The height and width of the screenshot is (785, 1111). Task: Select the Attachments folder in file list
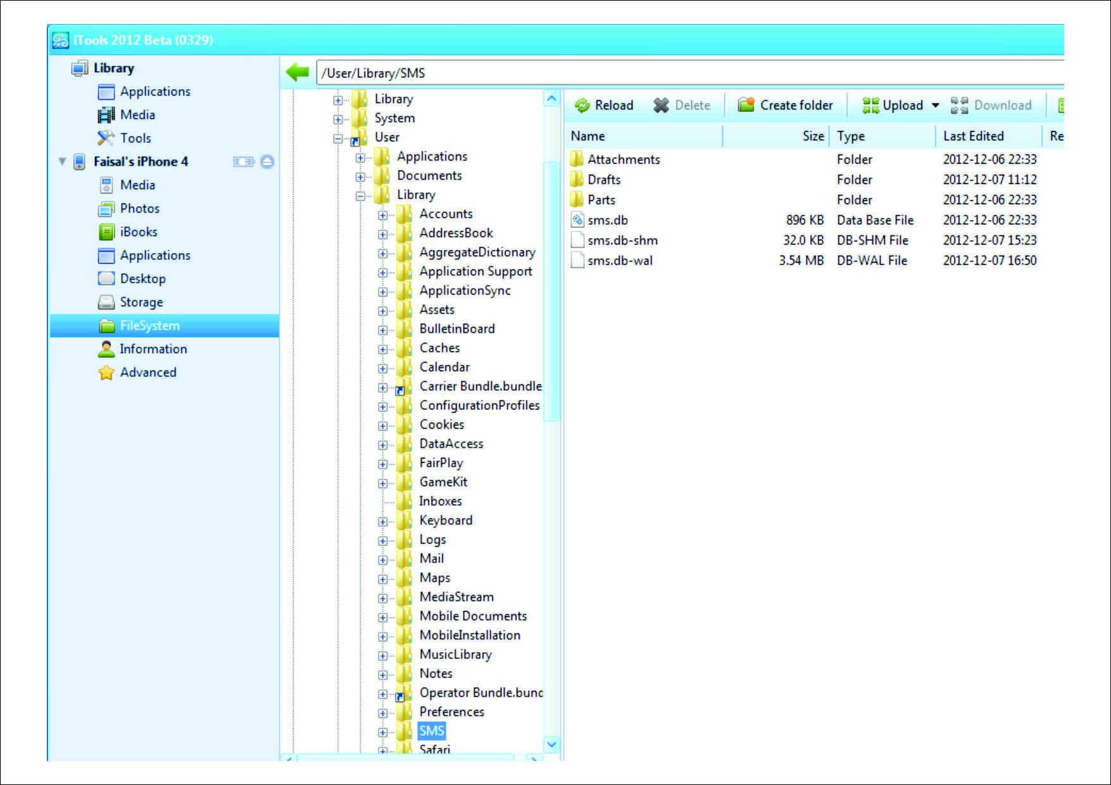(x=624, y=160)
